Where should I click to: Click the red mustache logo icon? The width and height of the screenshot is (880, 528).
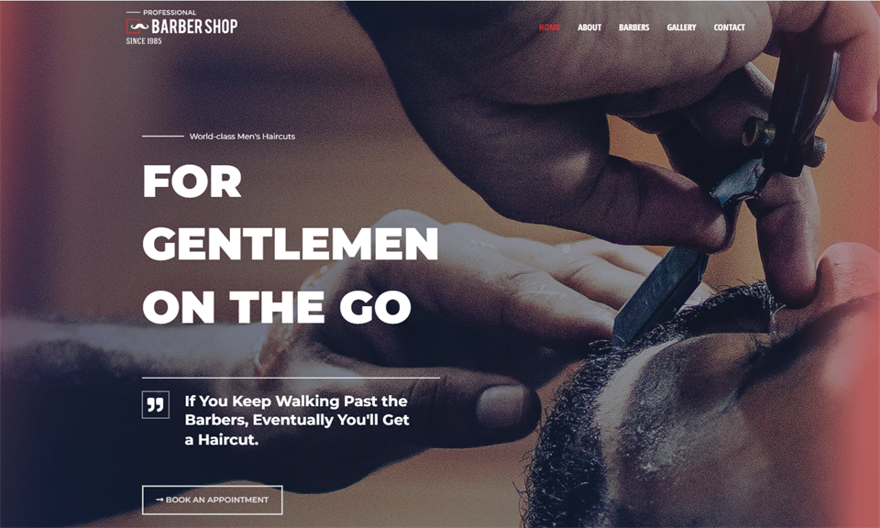pyautogui.click(x=137, y=26)
